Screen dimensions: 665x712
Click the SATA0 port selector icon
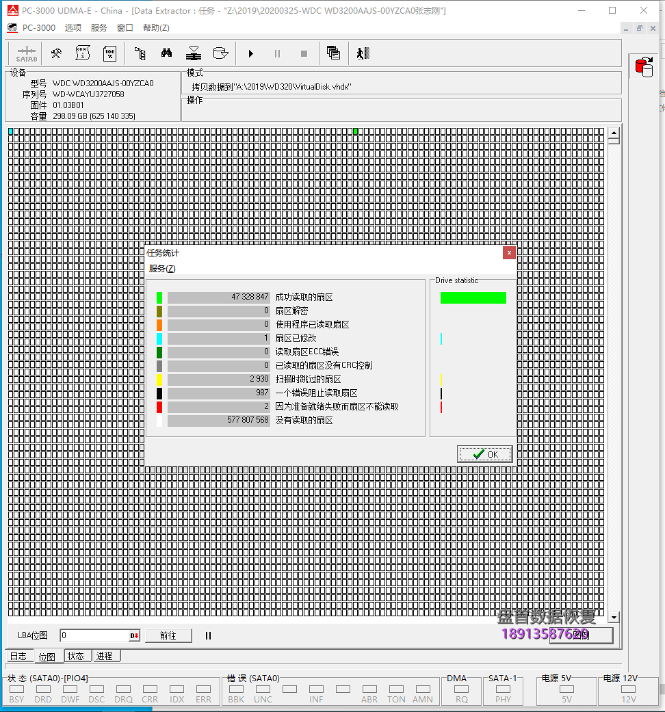coord(26,53)
